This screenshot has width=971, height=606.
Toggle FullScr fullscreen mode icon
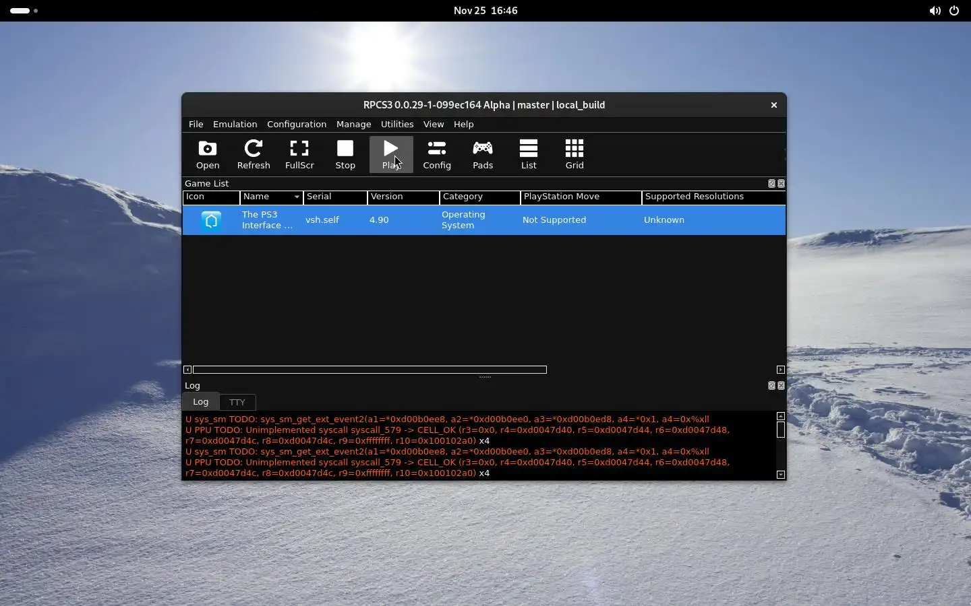[299, 155]
